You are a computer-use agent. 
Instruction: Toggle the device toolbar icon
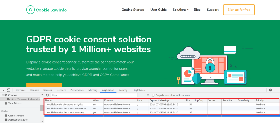[x=8, y=90]
